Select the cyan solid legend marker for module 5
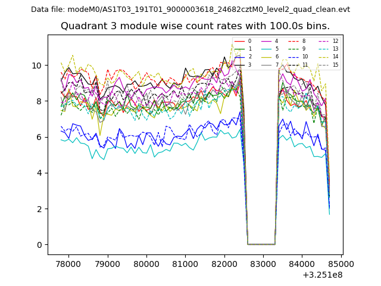This screenshot has height=286, width=381. pyautogui.click(x=266, y=49)
